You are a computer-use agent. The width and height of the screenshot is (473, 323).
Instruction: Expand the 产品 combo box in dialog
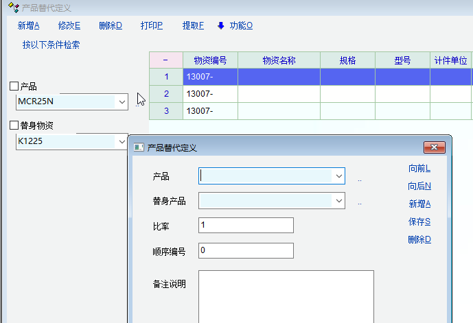[x=339, y=176]
